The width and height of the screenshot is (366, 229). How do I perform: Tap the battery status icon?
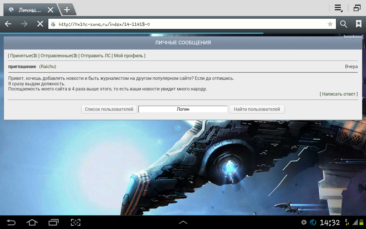(361, 222)
